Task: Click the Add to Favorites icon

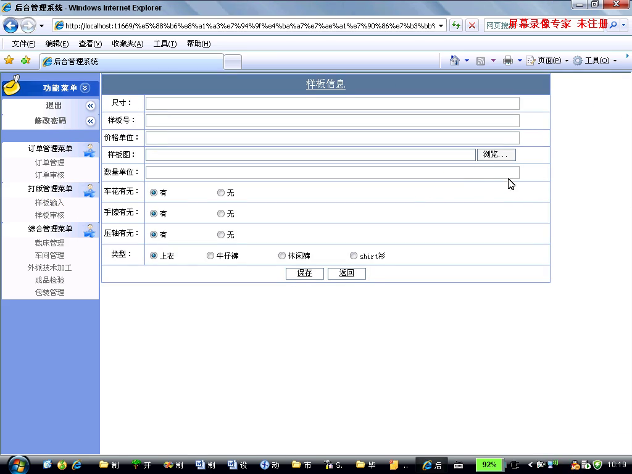Action: pyautogui.click(x=25, y=60)
